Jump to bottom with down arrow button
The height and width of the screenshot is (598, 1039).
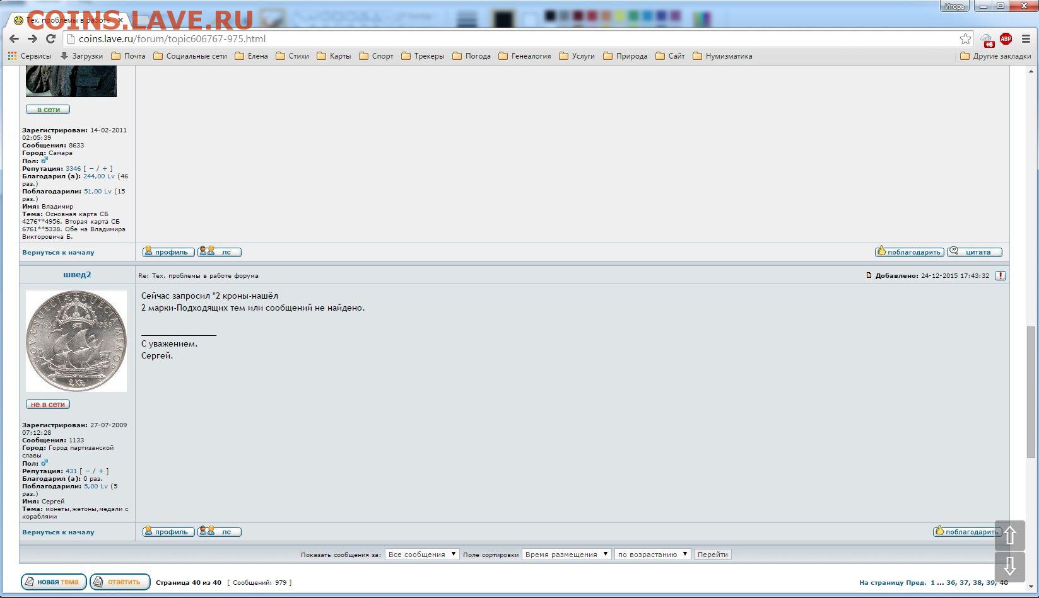tap(1010, 566)
